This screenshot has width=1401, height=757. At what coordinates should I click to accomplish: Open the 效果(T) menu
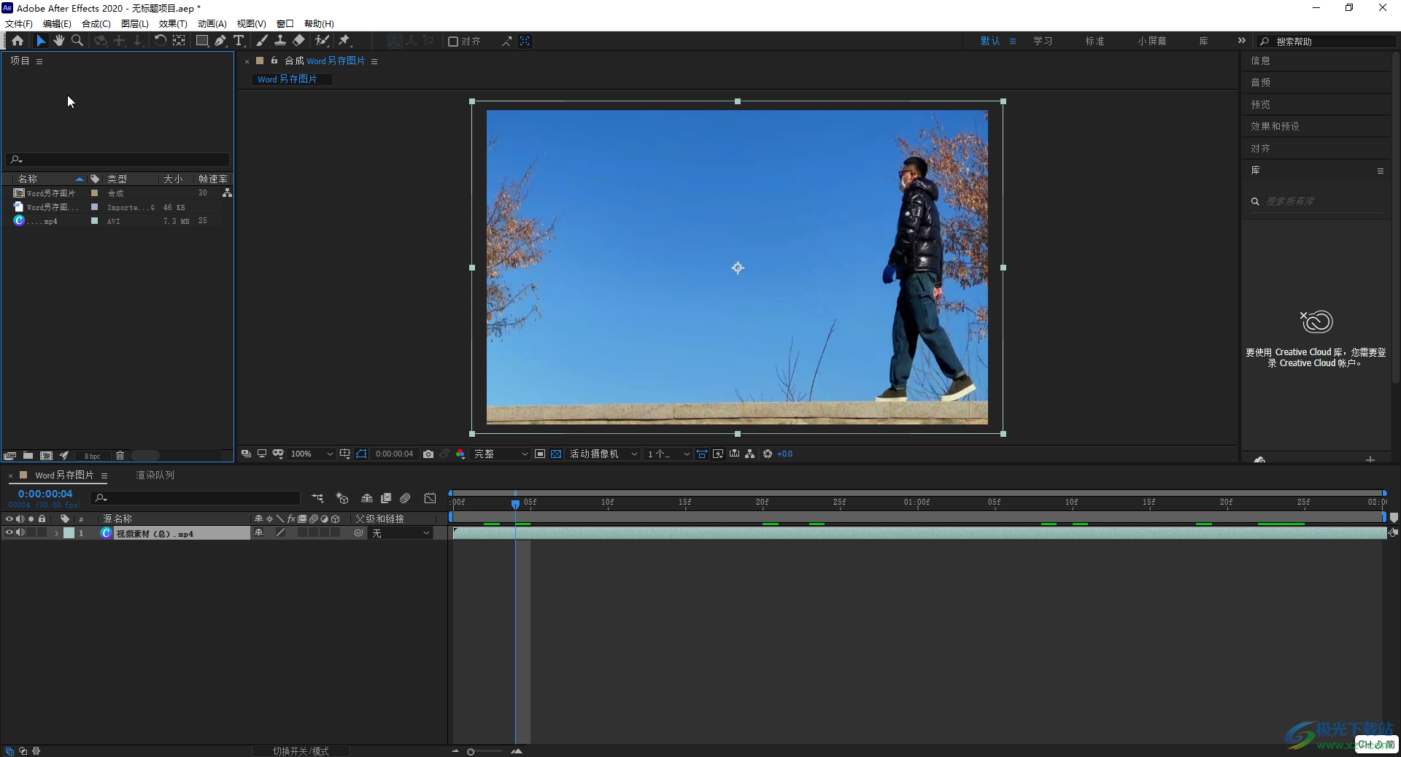pos(173,23)
